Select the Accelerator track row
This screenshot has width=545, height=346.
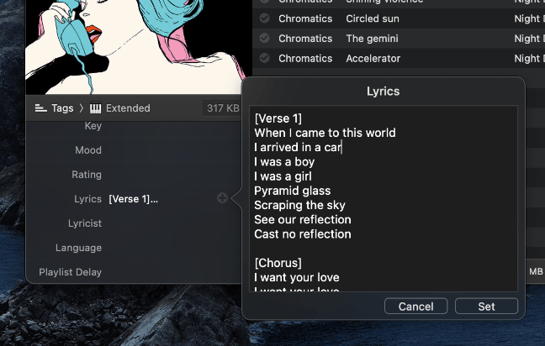coord(399,58)
